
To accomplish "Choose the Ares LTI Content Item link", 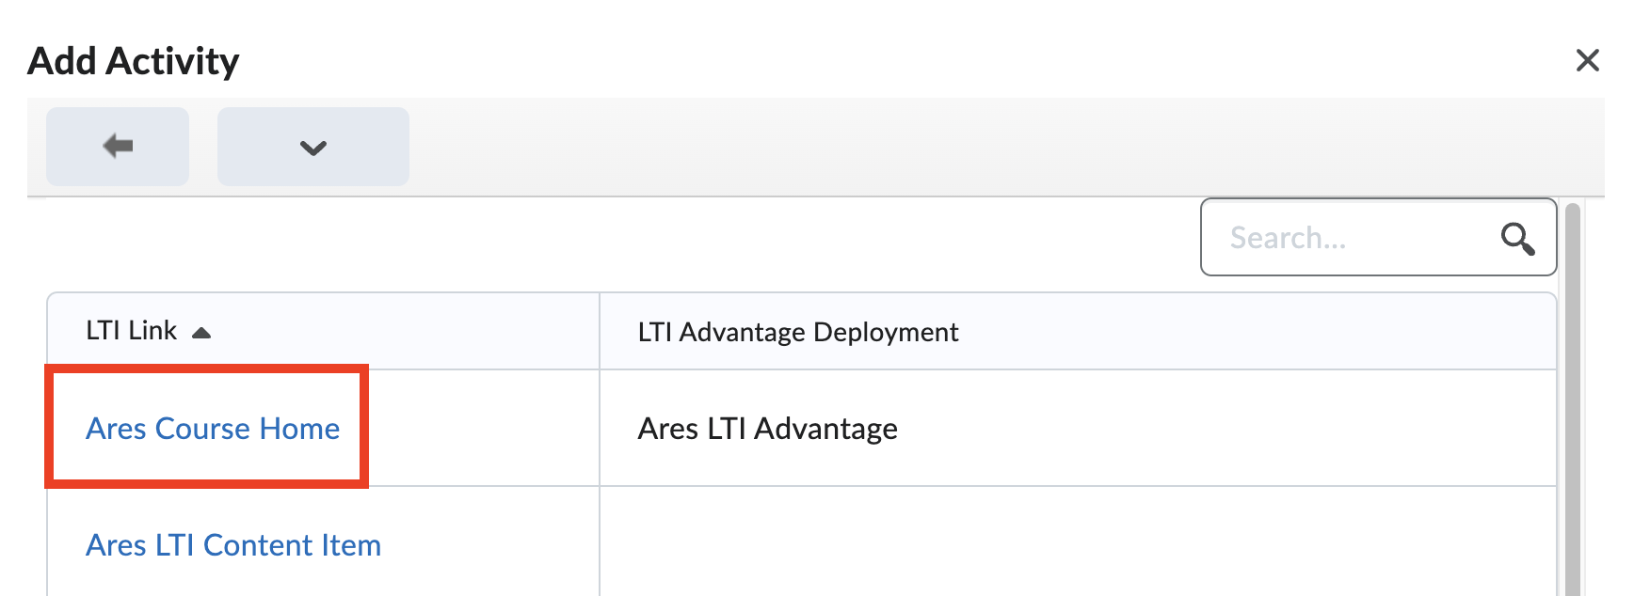I will pyautogui.click(x=233, y=545).
